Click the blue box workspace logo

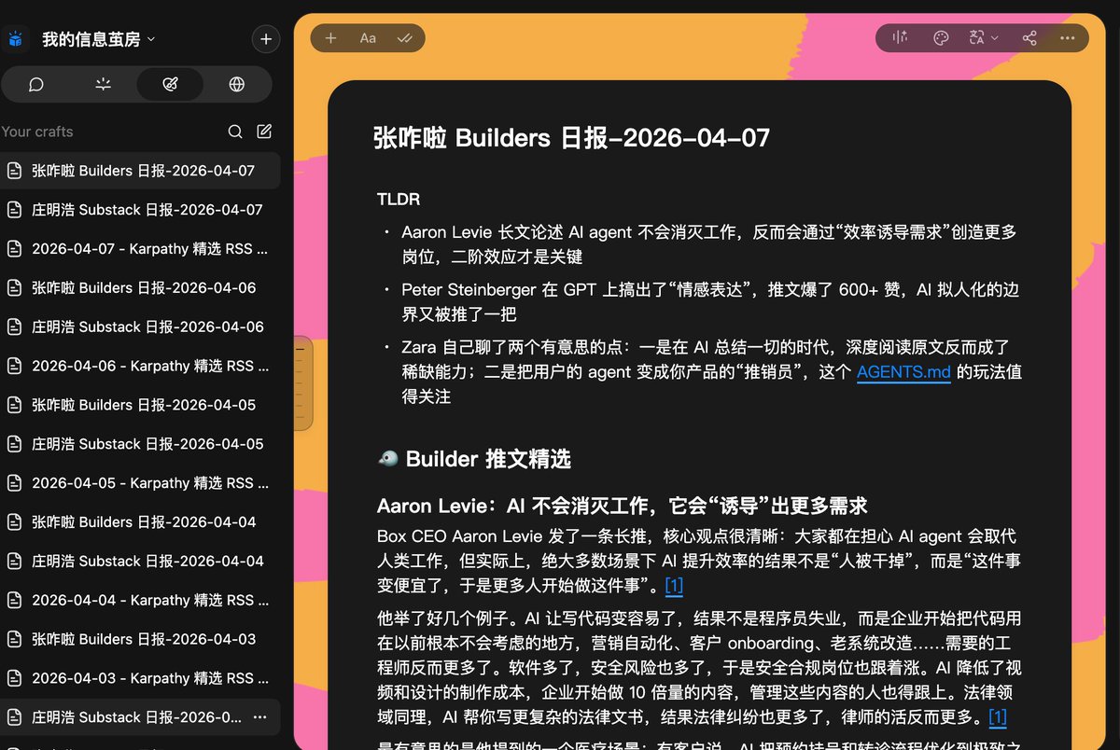click(x=14, y=39)
